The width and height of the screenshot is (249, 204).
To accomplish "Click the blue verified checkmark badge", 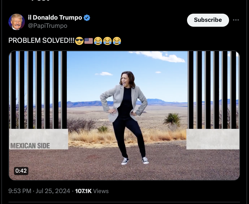I will point(87,18).
